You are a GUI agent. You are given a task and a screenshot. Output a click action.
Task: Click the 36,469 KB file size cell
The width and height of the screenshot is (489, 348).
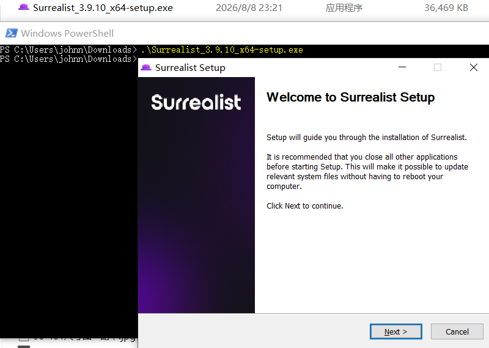446,8
